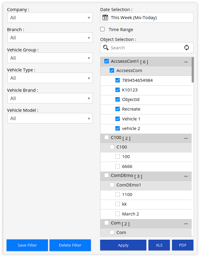Screen dimensions: 200x257
Task: Click into the object Search field
Action: click(146, 48)
